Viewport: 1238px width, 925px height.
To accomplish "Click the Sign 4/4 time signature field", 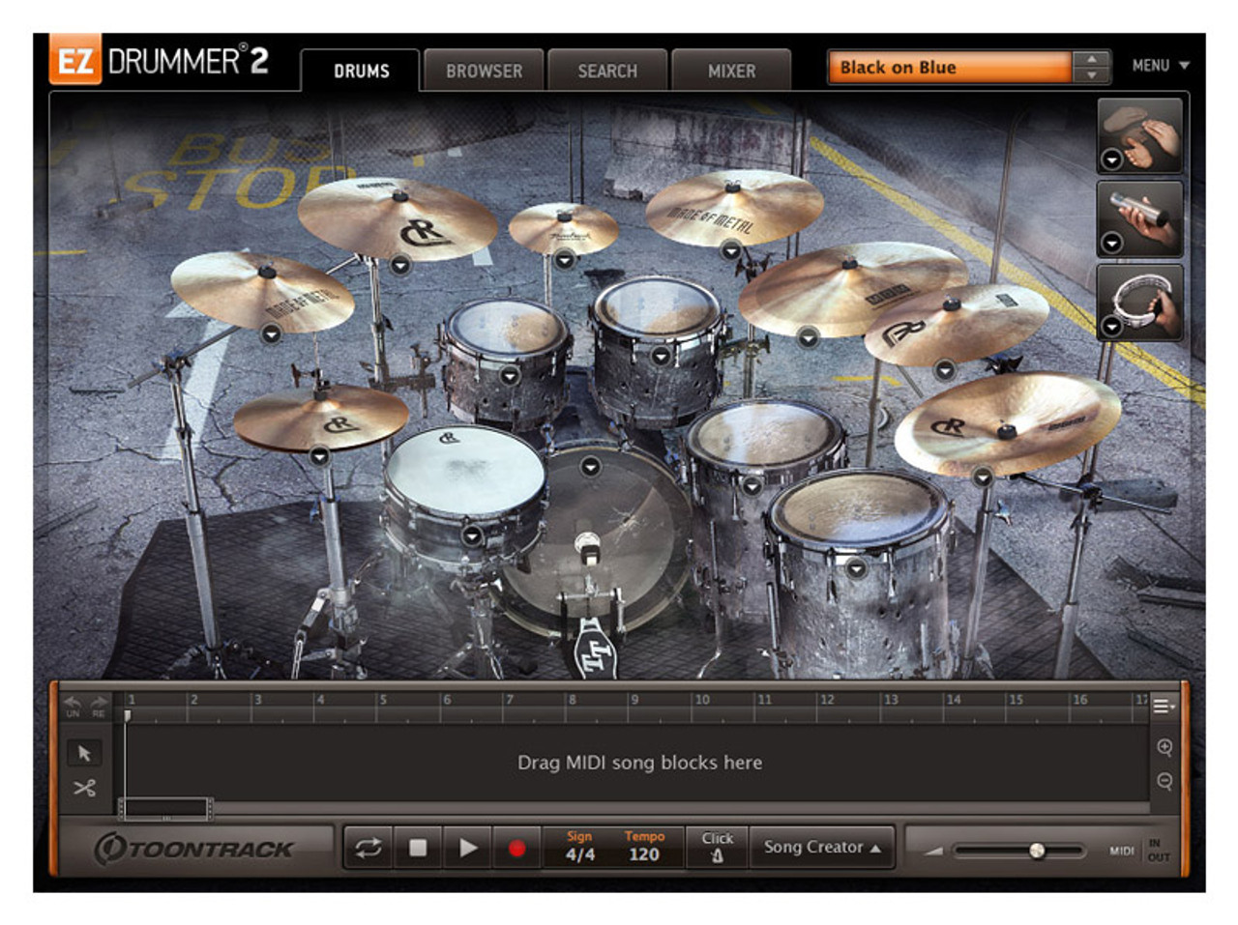I will click(x=579, y=847).
